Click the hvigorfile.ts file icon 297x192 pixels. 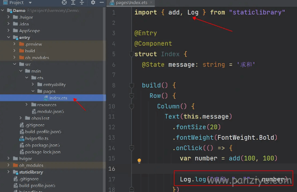(22, 139)
